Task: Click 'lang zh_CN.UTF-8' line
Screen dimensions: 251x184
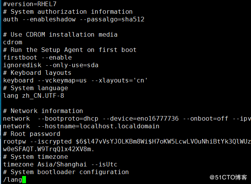Action: click(x=34, y=96)
